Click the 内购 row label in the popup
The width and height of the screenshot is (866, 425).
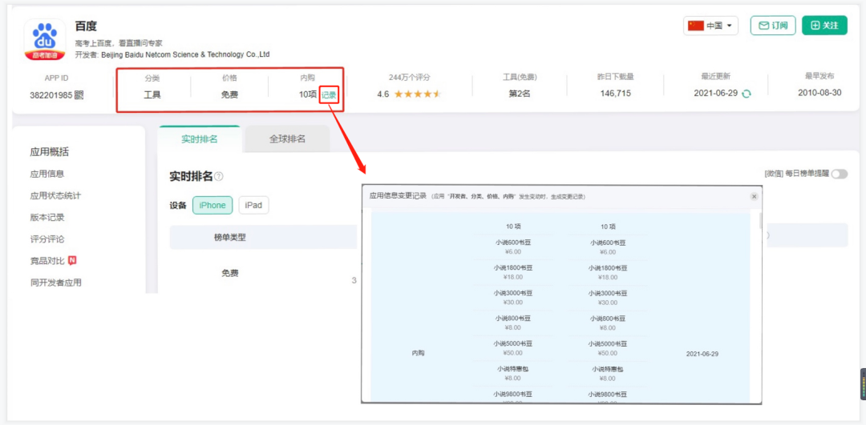point(419,353)
